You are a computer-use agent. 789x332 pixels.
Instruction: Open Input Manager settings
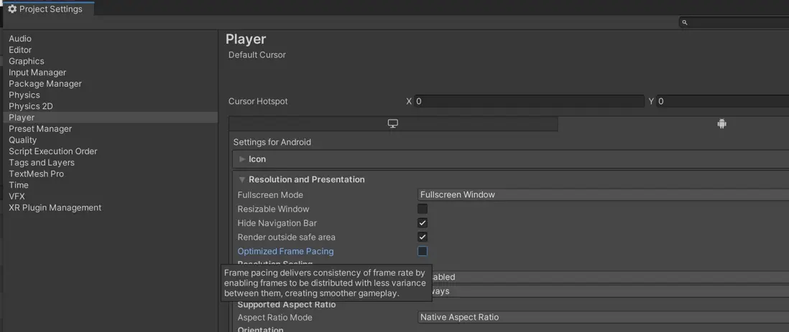37,72
